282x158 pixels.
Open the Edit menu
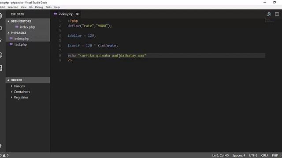point(3,7)
